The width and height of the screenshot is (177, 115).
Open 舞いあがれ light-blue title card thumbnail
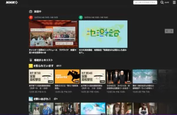[93, 109]
